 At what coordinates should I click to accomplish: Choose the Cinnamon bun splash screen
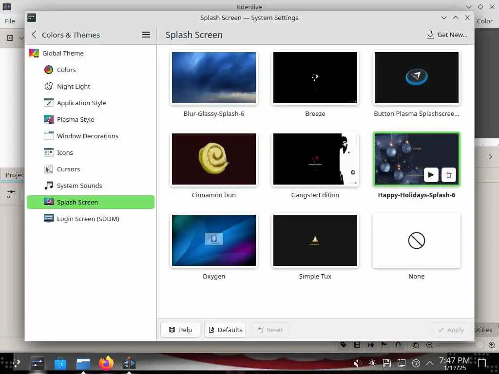point(214,159)
